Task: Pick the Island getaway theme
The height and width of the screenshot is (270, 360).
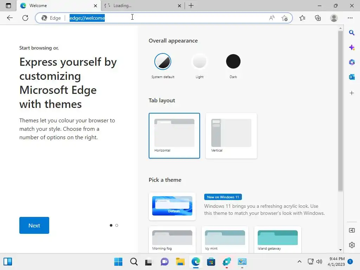Action: (278, 240)
